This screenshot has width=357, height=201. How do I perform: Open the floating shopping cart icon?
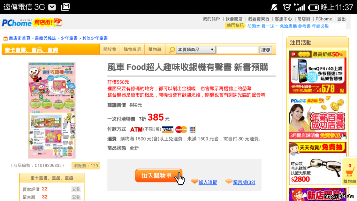pos(349,173)
